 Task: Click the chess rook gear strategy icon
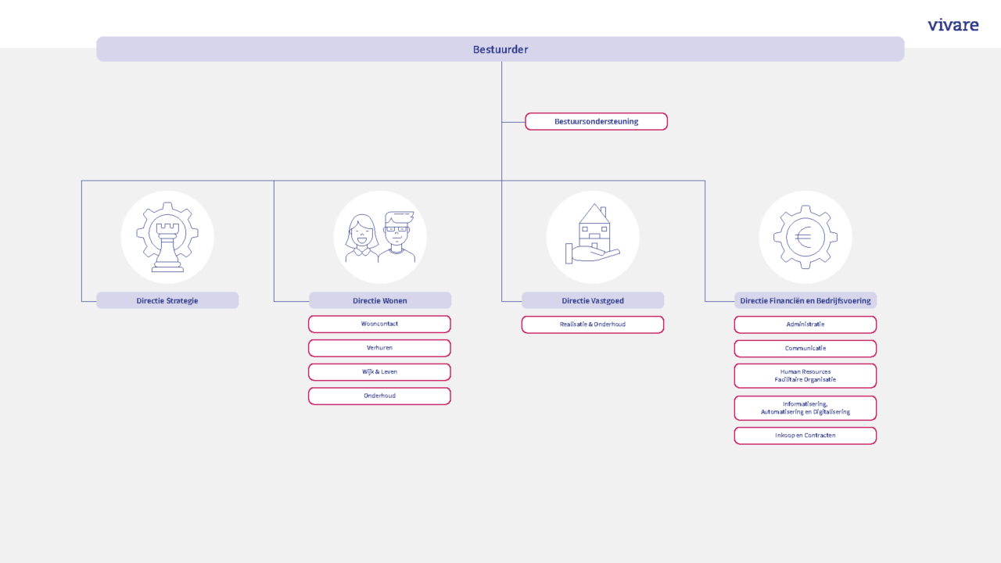[167, 237]
